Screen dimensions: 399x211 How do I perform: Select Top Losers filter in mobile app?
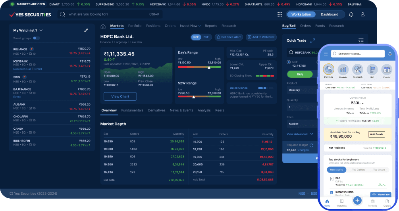pos(379,170)
